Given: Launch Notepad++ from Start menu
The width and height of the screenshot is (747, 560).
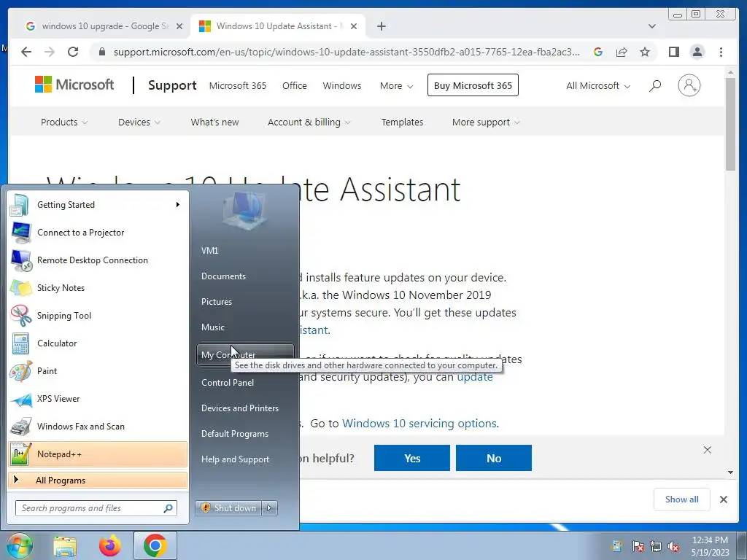Looking at the screenshot, I should point(98,454).
